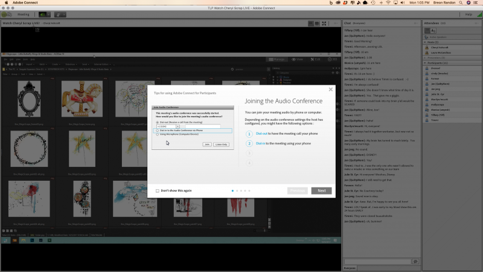Click the Wi-Fi icon in menu bar
This screenshot has height=272, width=483.
tap(388, 2)
